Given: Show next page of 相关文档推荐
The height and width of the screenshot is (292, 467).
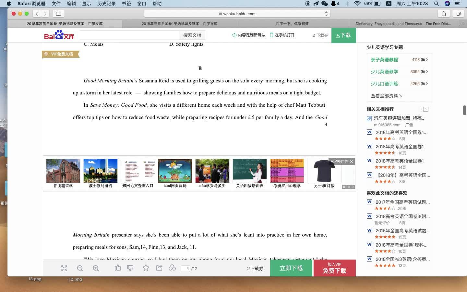Looking at the screenshot, I should 426,109.
